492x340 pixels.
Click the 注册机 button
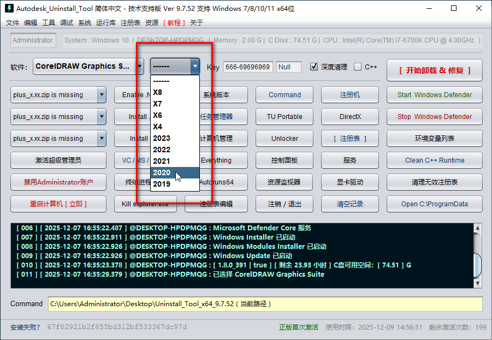click(350, 95)
